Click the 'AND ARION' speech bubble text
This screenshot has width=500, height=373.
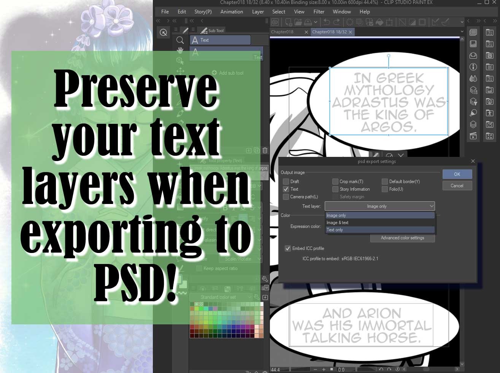click(362, 325)
